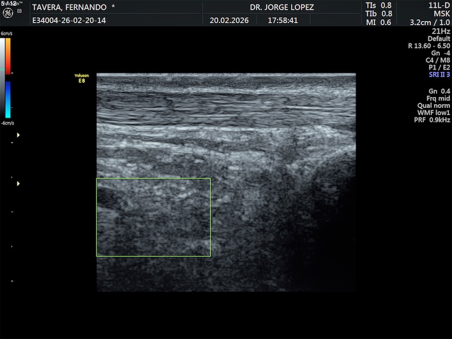Click the lower focal zone arrow marker
Image resolution: width=452 pixels, height=339 pixels.
18,183
